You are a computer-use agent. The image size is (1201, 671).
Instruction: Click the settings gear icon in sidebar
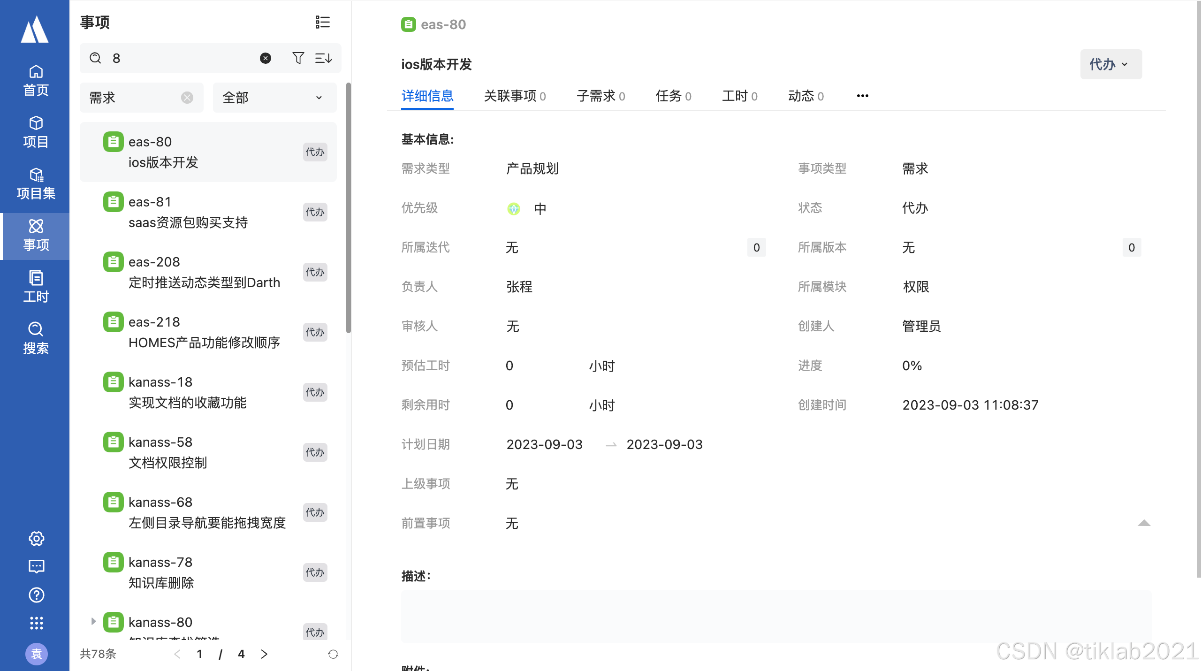coord(36,538)
